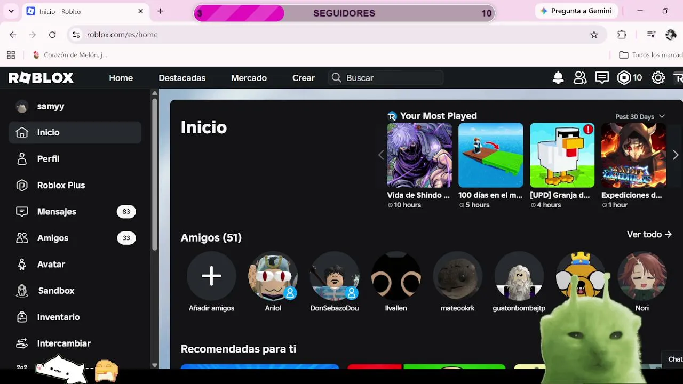Viewport: 683px width, 384px height.
Task: Open Vida de Shindo game thumbnail
Action: 419,155
